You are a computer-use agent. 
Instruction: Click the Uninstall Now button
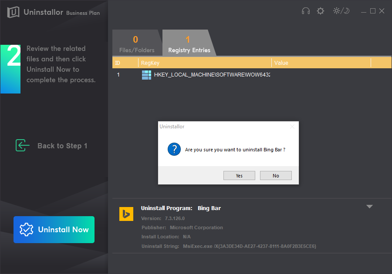pyautogui.click(x=54, y=230)
